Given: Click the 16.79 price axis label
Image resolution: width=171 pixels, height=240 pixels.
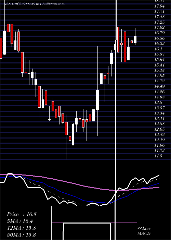Looking at the screenshot, I should point(159,33).
